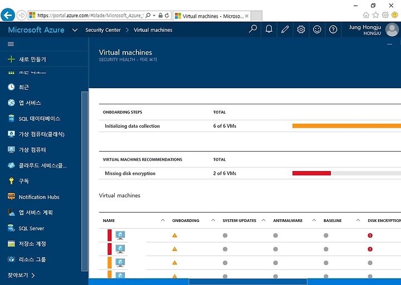The width and height of the screenshot is (401, 285).
Task: Sort by NAME column arrow
Action: [163, 220]
